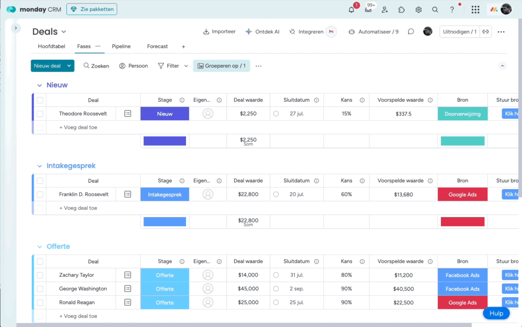The height and width of the screenshot is (327, 522).
Task: Select the Fases tab
Action: (84, 46)
